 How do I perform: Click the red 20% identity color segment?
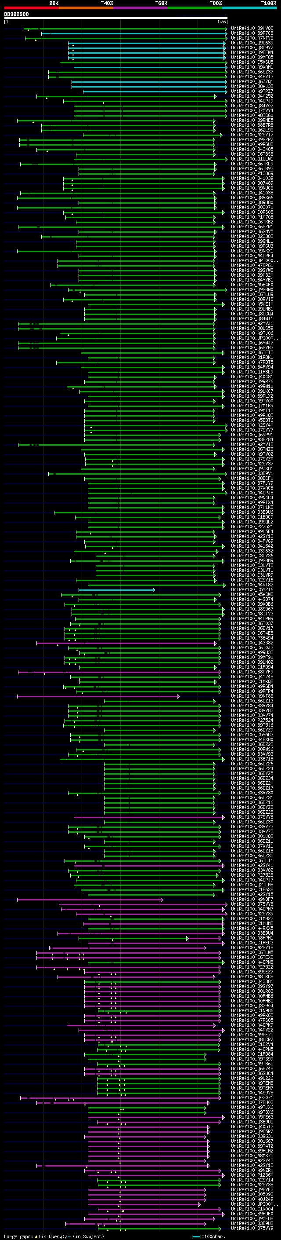(x=32, y=8)
